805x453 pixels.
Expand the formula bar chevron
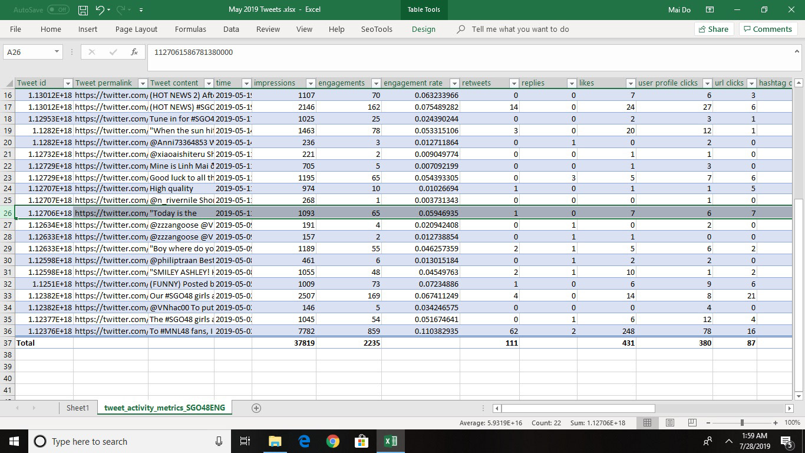[x=796, y=51]
